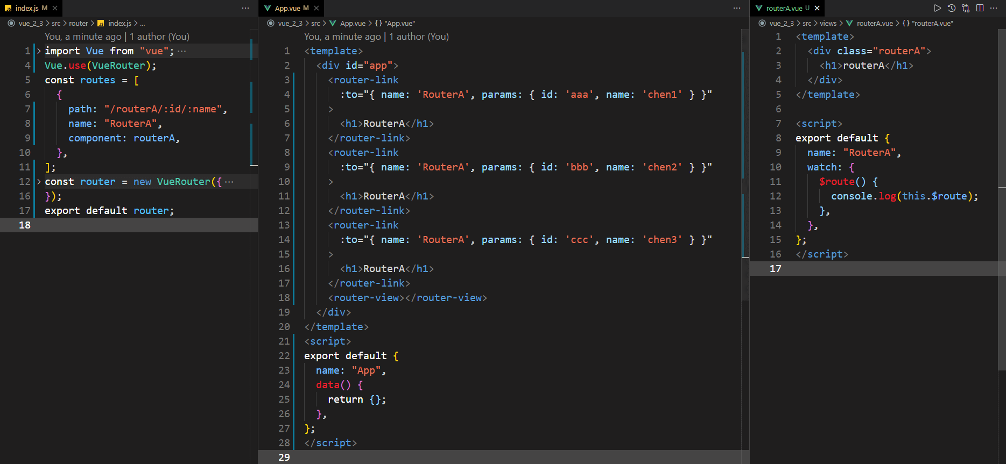This screenshot has height=464, width=1006.
Task: Open more actions menu in index.js group
Action: click(x=245, y=8)
